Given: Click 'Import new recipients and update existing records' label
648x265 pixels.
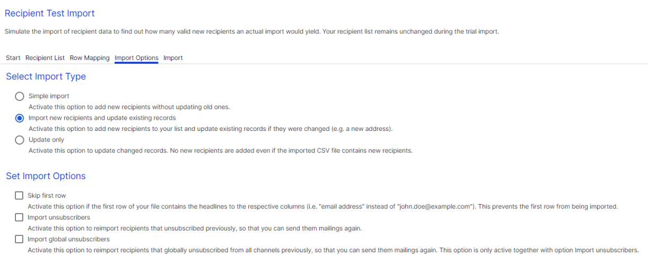Looking at the screenshot, I should coord(102,118).
